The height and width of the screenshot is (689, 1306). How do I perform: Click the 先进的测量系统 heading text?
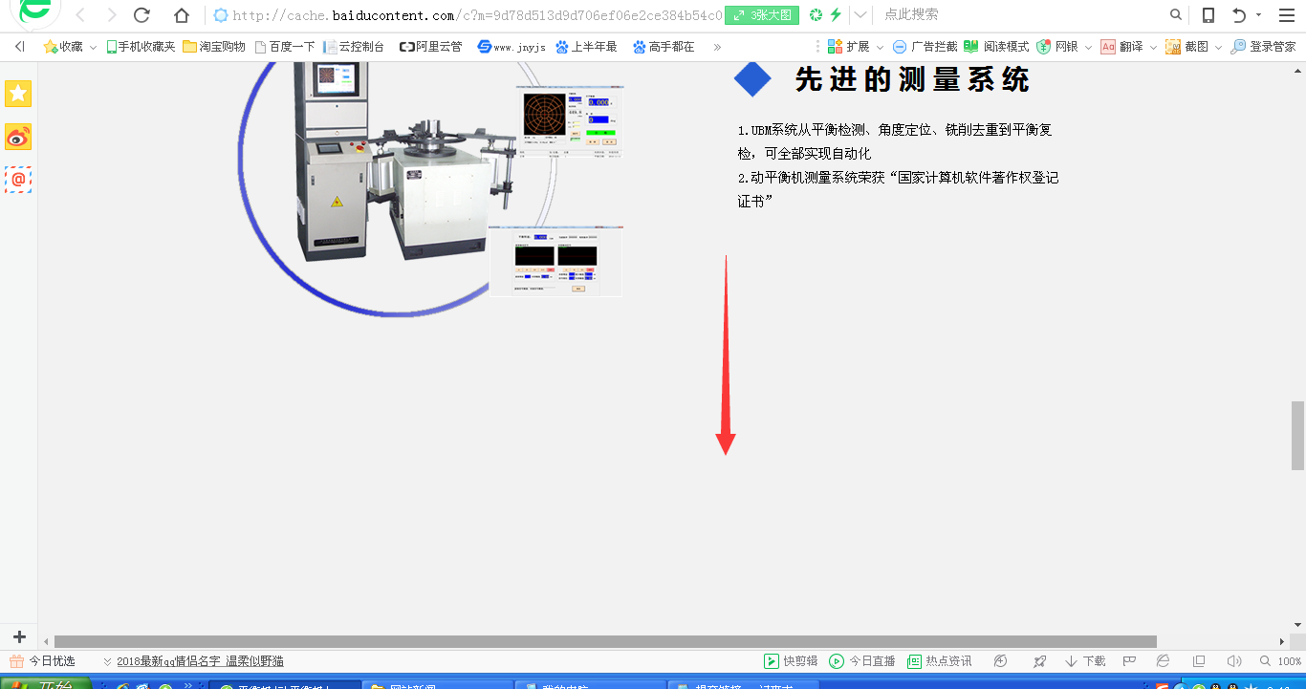pyautogui.click(x=912, y=80)
